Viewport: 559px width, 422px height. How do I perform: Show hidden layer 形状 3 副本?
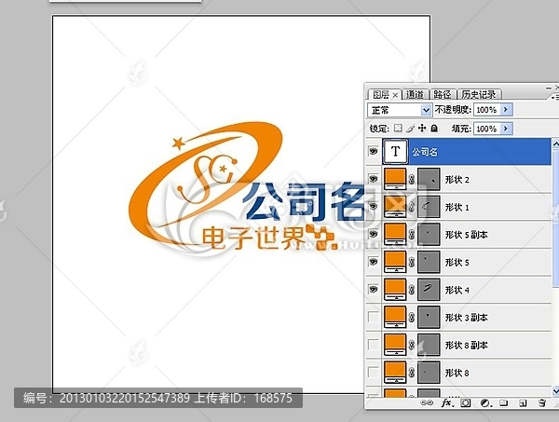(374, 317)
